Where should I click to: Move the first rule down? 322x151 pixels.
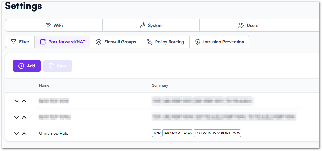coord(17,101)
